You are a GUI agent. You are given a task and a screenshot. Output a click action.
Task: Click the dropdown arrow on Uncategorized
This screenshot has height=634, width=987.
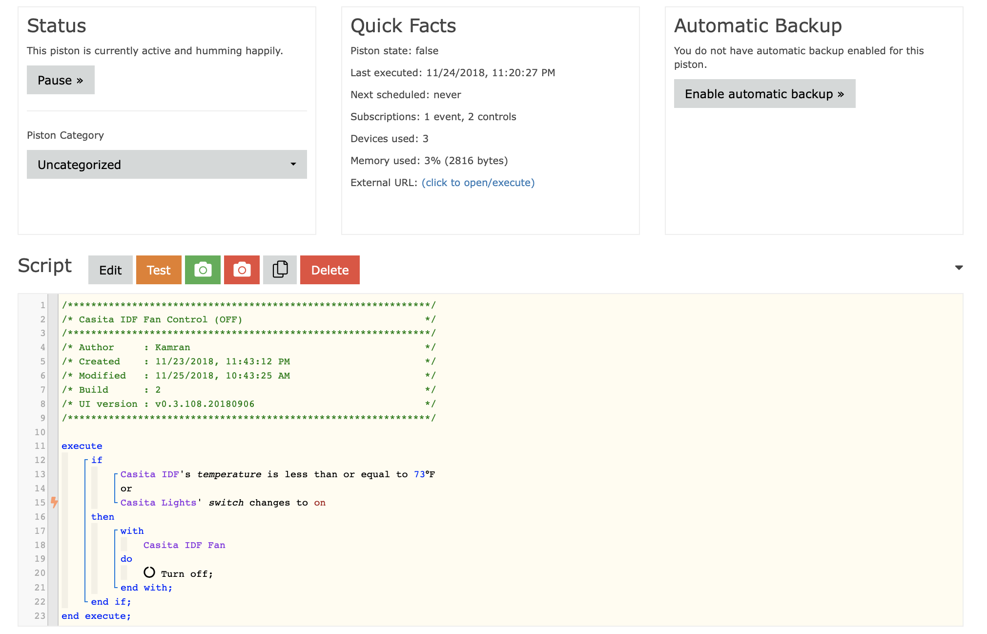(x=293, y=165)
